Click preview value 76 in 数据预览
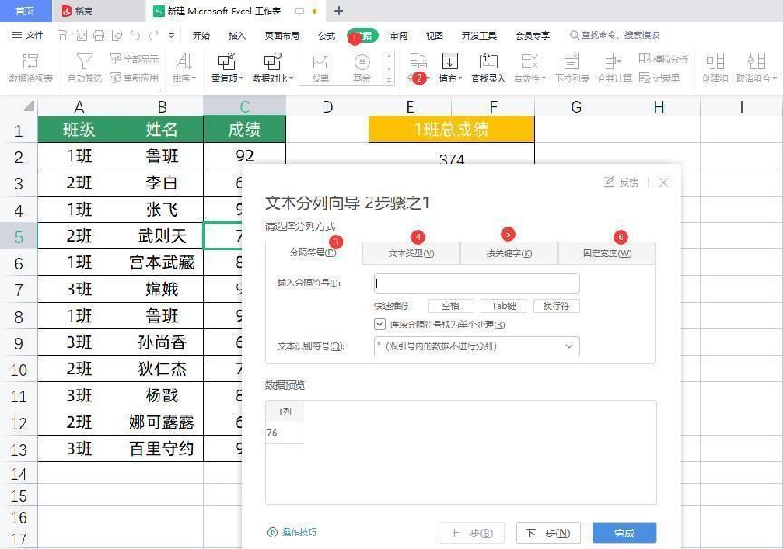Image resolution: width=783 pixels, height=549 pixels. [x=272, y=433]
